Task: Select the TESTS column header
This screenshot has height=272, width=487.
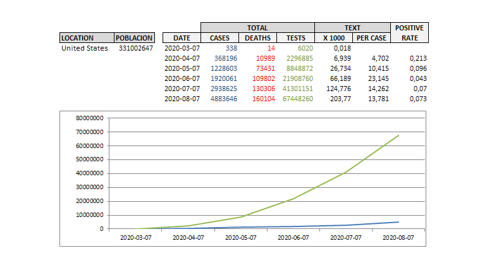Action: 296,38
